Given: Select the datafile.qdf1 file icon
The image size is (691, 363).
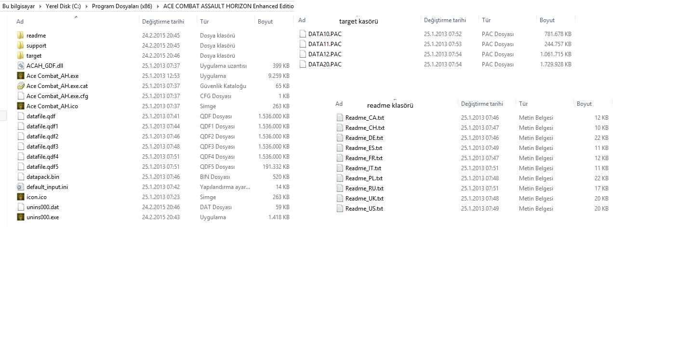Looking at the screenshot, I should (20, 126).
